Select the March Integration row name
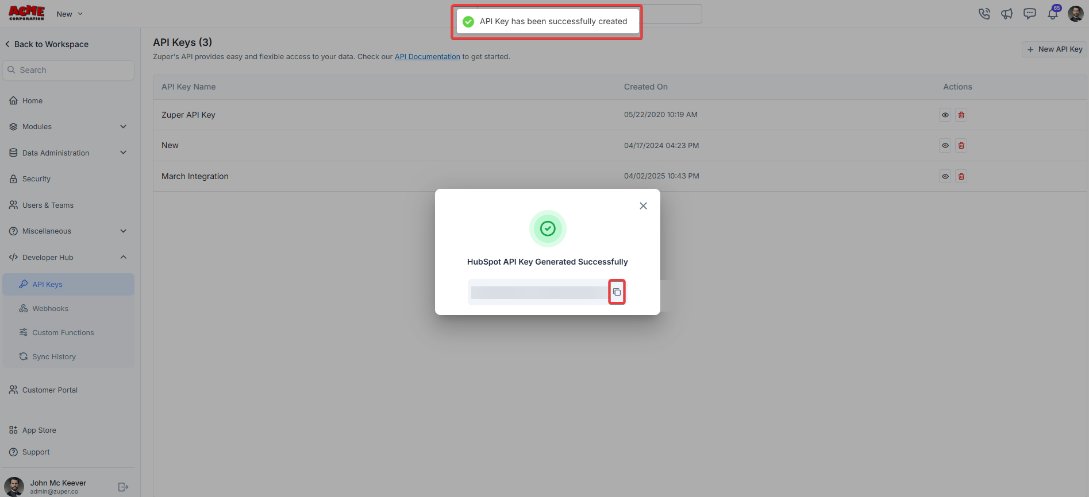1089x497 pixels. [195, 176]
